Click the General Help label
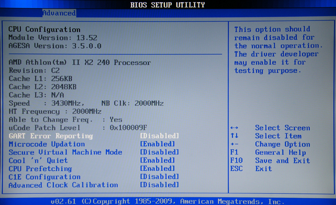Screen dimensions: 336x205 280,153
